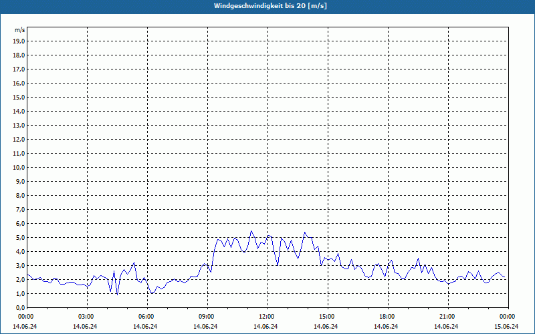Select the 16,0 y-axis value

pyautogui.click(x=19, y=83)
